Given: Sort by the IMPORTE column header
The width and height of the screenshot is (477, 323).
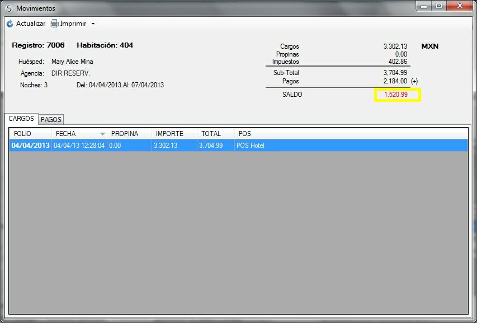Looking at the screenshot, I should point(174,134).
